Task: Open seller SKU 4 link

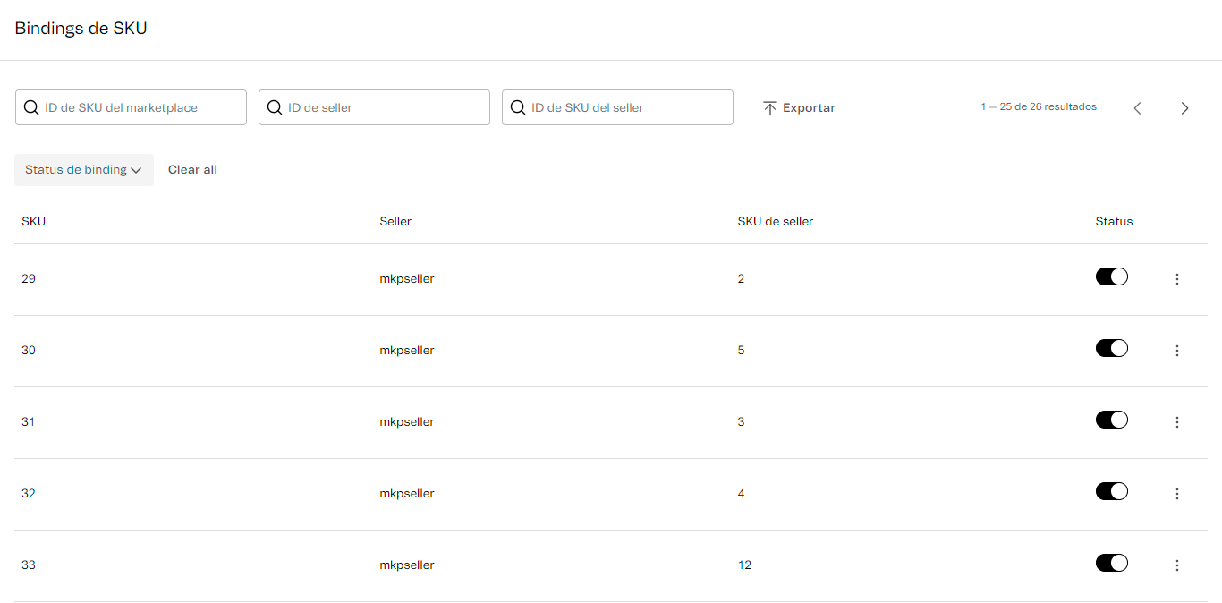Action: [x=741, y=494]
